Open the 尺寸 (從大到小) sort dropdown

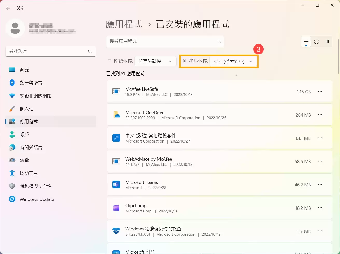click(x=233, y=61)
